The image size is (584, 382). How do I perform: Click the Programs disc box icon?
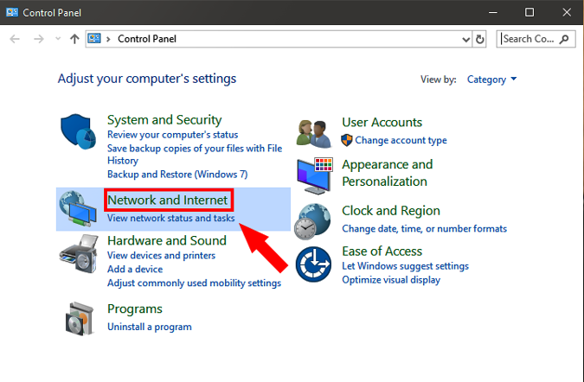coord(80,319)
